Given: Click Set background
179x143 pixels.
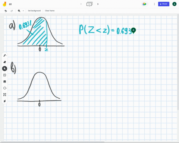Looking at the screenshot, I should (34, 11).
